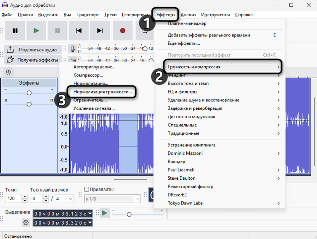The image size is (317, 239).
Task: Adjust the playback speed slider
Action: click(x=128, y=213)
